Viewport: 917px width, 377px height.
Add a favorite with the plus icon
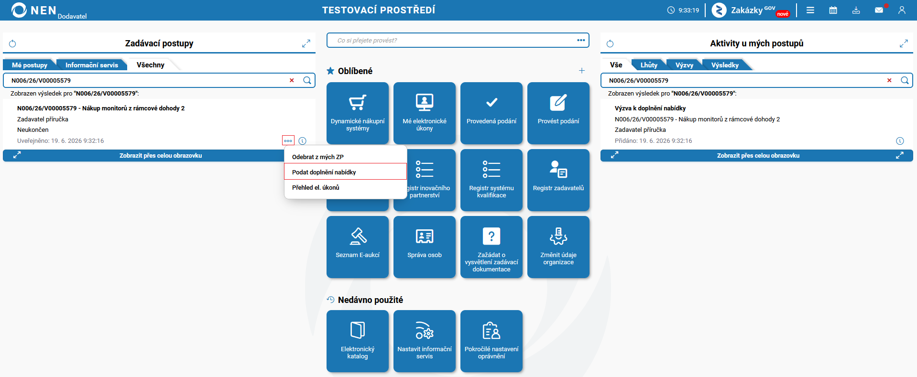click(582, 71)
